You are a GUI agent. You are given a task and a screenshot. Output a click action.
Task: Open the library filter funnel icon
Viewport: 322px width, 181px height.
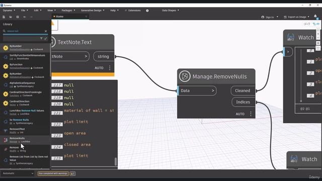point(41,38)
